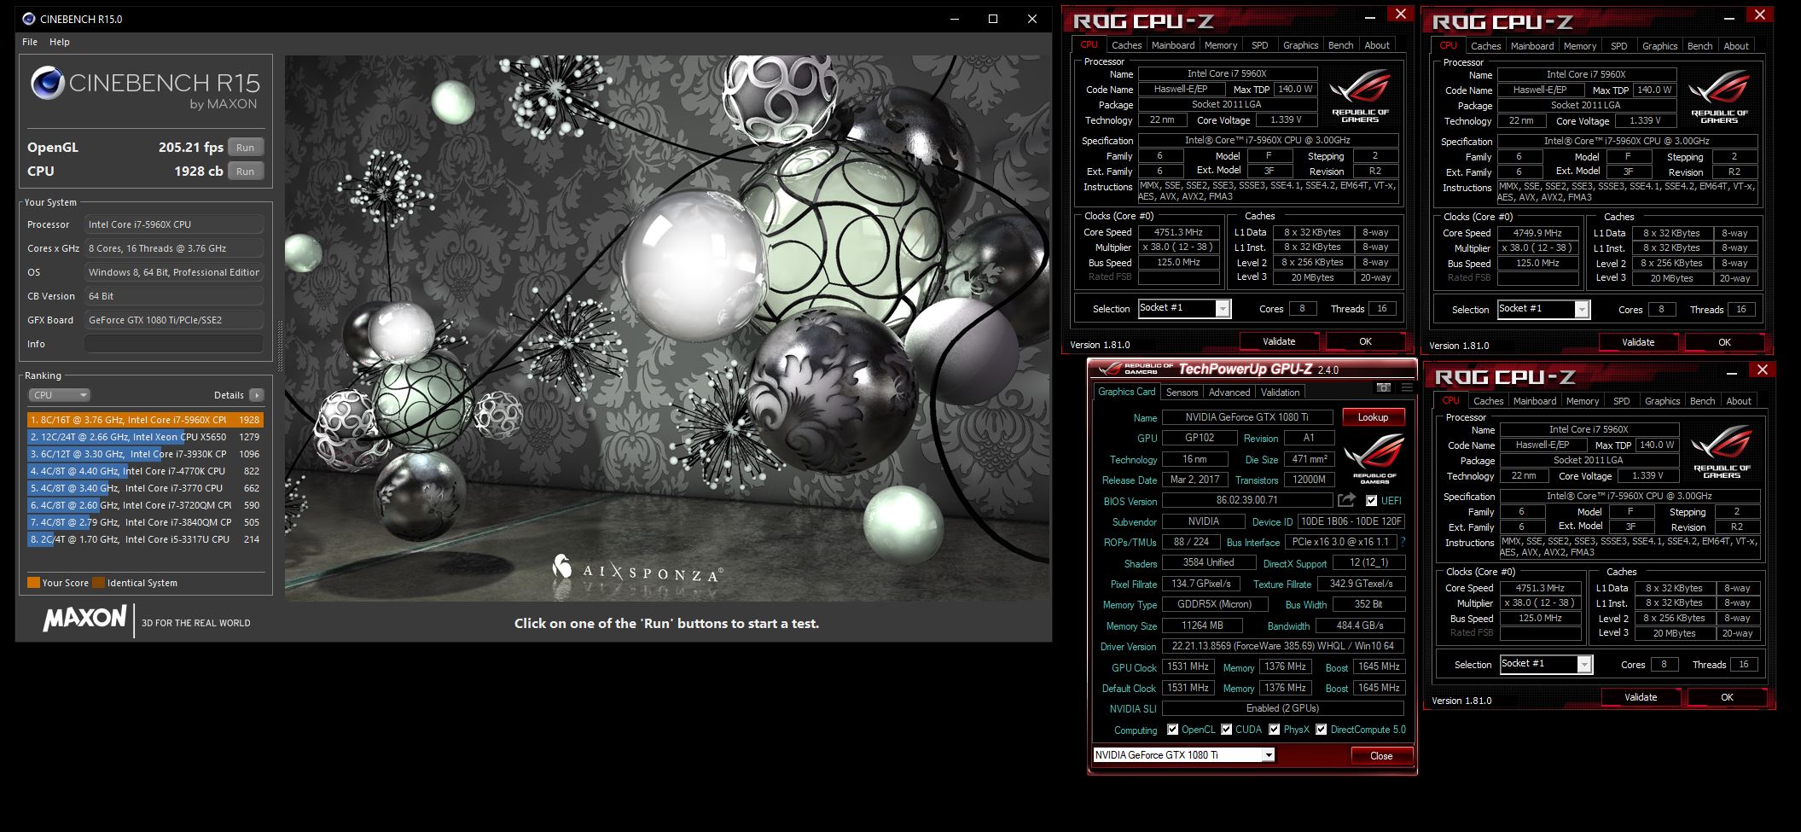Click the MAXON logo

pyautogui.click(x=84, y=618)
